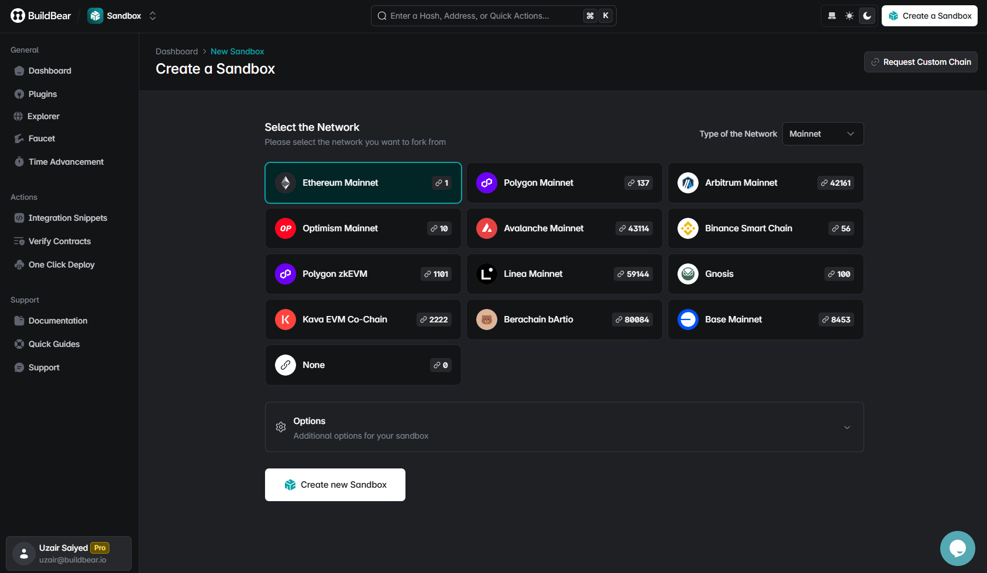Click the Polygon Mainnet purple icon
Image resolution: width=987 pixels, height=573 pixels.
pos(486,183)
